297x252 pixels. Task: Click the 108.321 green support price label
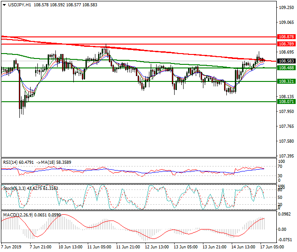[x=286, y=81]
